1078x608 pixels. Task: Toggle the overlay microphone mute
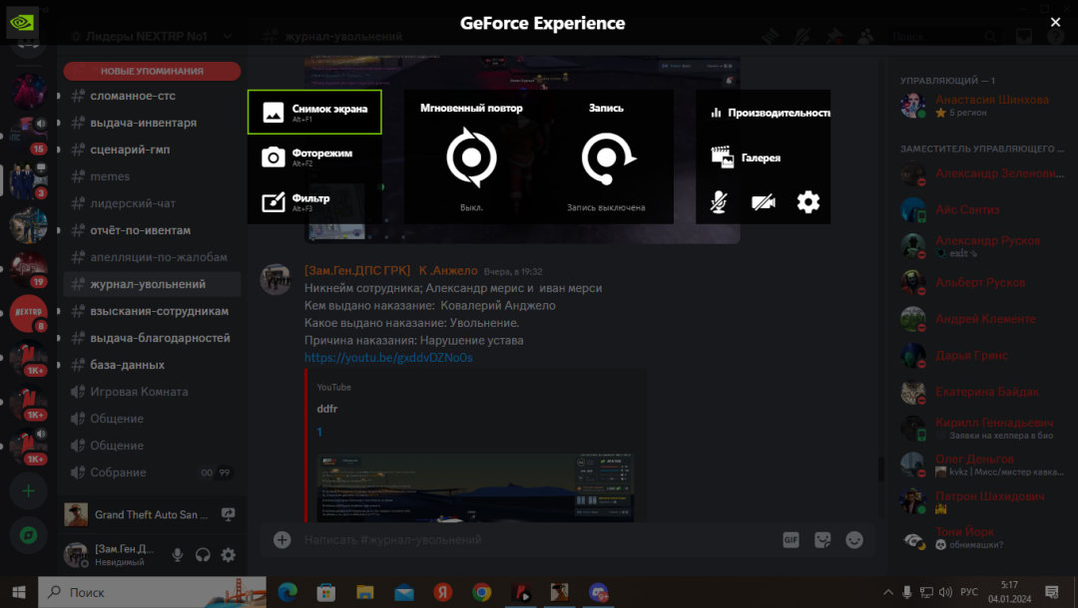coord(718,202)
